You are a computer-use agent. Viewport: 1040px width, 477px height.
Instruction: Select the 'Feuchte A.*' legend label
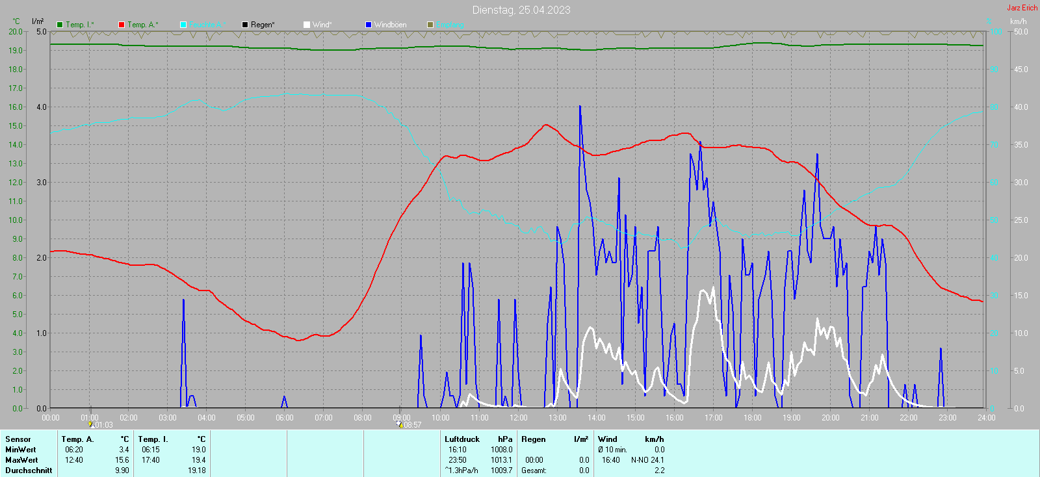tap(208, 25)
